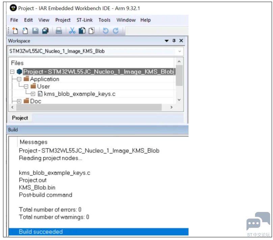Screen dimensions: 273x240
Task: Click the horizontal scroll left arrow
Action: coord(12,107)
